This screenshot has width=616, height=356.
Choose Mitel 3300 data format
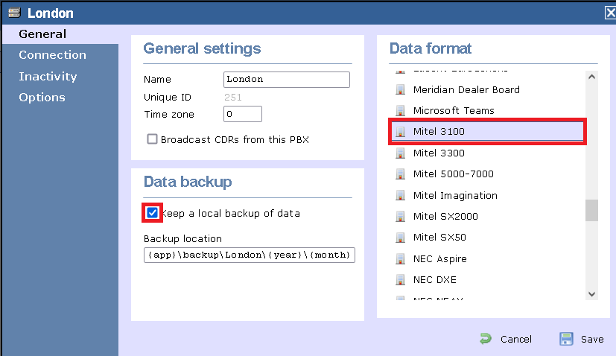(439, 153)
